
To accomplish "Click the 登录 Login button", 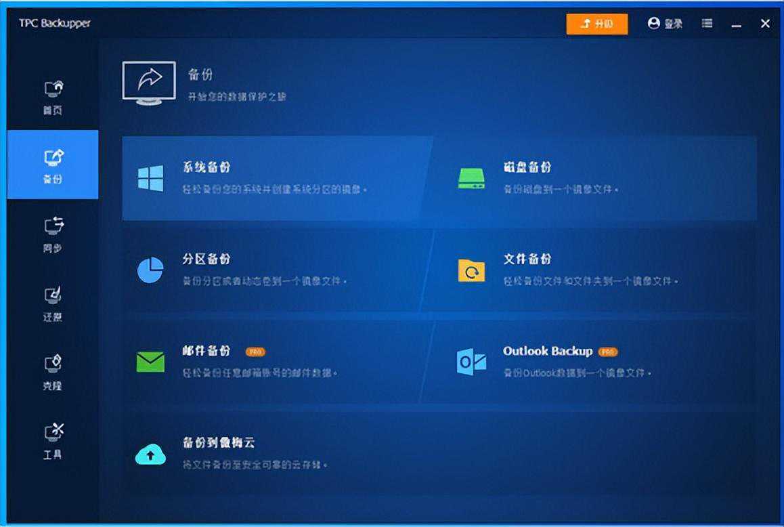I will 665,24.
